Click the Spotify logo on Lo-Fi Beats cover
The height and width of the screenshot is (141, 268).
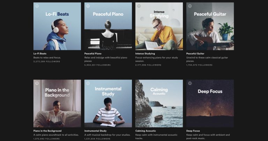click(x=37, y=6)
